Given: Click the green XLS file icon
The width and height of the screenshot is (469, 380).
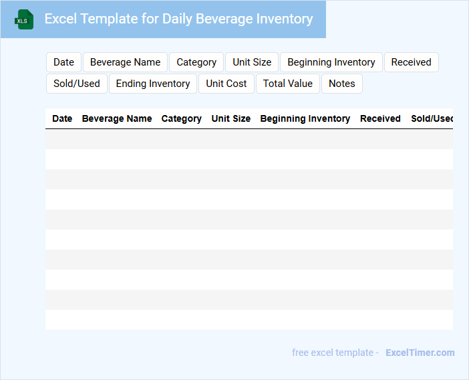Looking at the screenshot, I should coord(24,19).
